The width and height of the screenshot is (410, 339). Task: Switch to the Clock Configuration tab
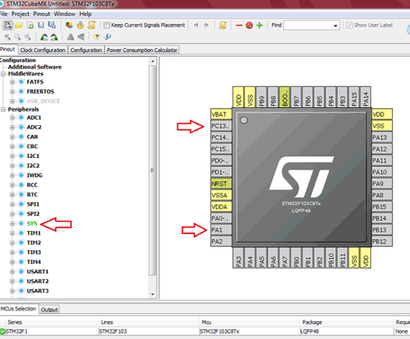point(43,50)
